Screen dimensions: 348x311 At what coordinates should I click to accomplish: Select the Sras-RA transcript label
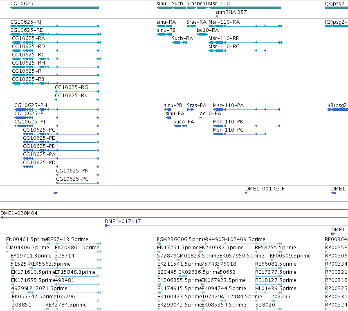pos(196,22)
